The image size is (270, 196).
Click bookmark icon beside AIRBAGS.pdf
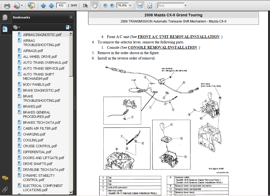(x=20, y=50)
